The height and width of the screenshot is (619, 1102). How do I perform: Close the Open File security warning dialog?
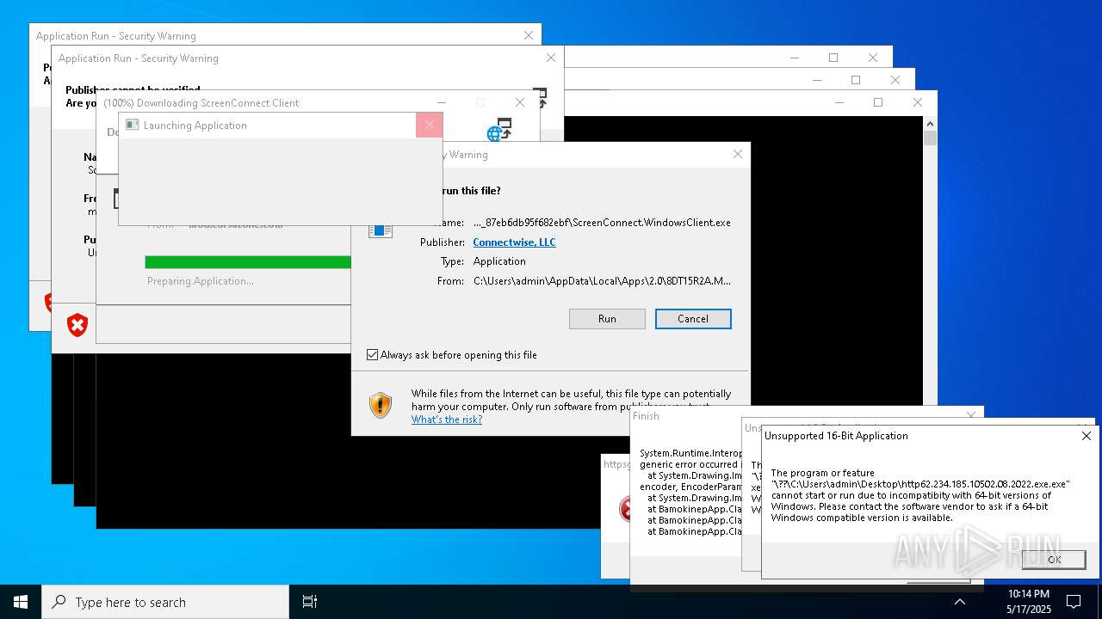pyautogui.click(x=737, y=154)
